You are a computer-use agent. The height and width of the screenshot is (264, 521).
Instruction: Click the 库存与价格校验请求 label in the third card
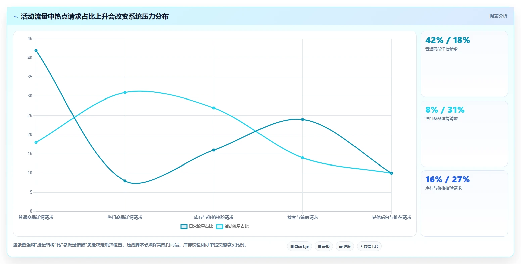coord(443,188)
